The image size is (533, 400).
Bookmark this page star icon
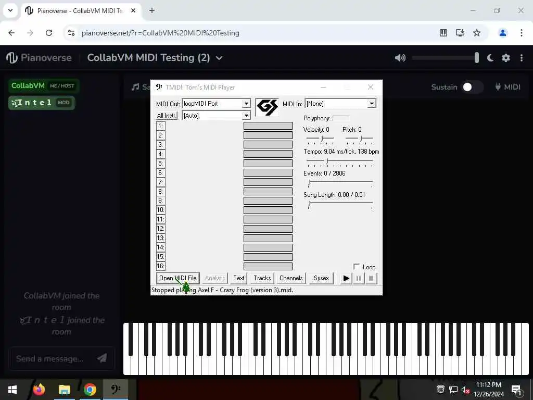pyautogui.click(x=477, y=33)
